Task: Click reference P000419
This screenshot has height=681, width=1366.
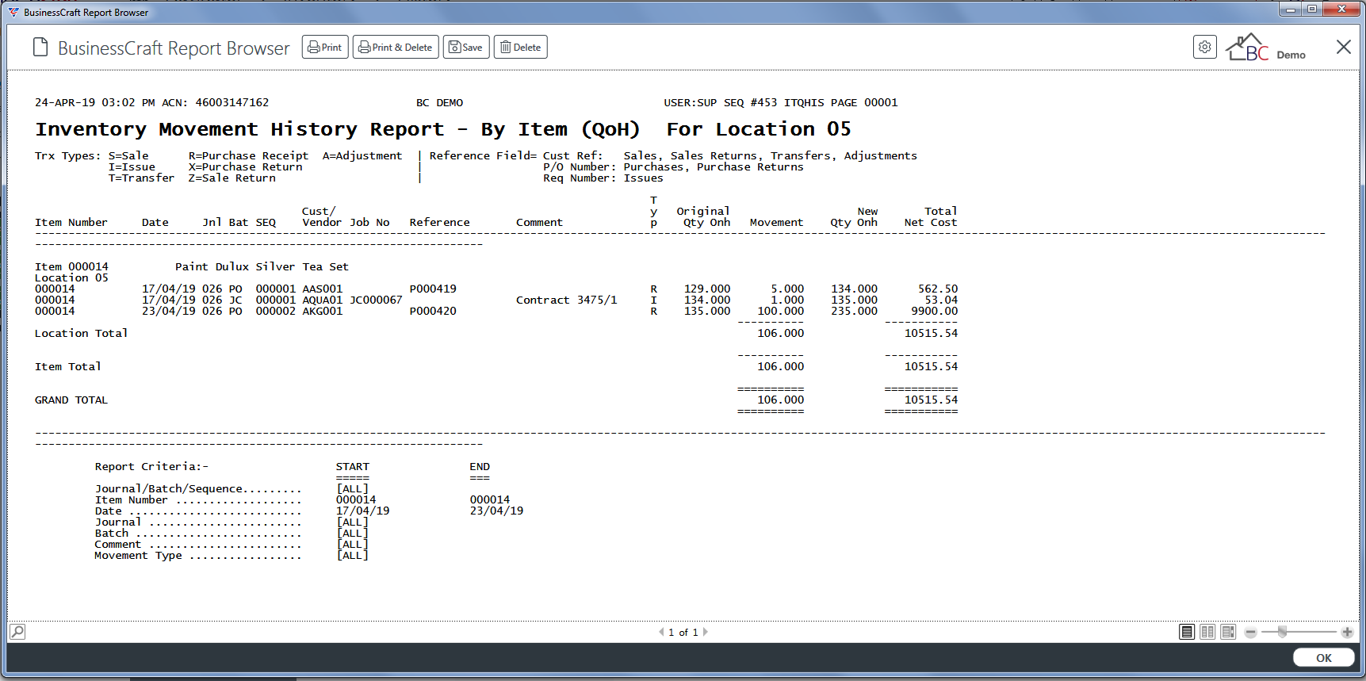Action: (x=433, y=289)
